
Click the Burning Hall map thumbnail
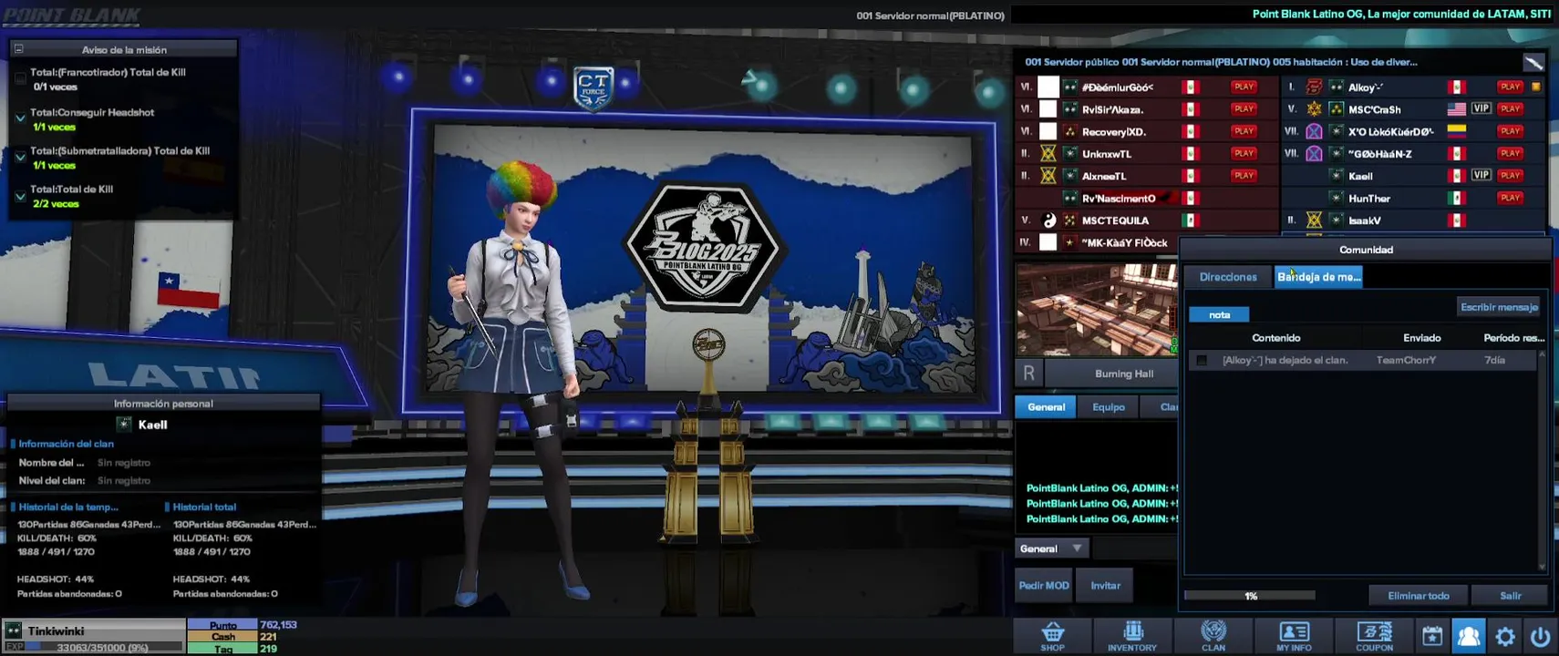pos(1097,310)
